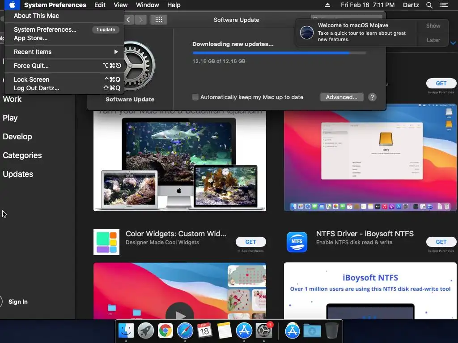Select Work in App Store sidebar
458x343 pixels.
12,99
